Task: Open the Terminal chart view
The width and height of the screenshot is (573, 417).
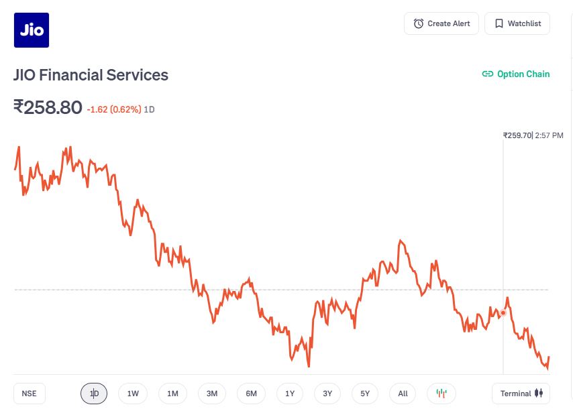Action: (521, 394)
